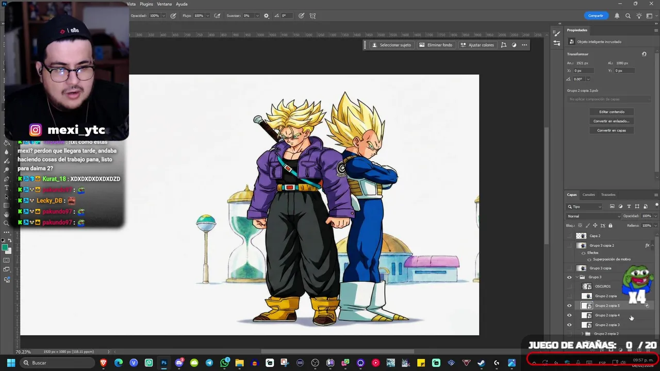
Task: Open the Suavizar percentage dropdown
Action: (x=256, y=16)
